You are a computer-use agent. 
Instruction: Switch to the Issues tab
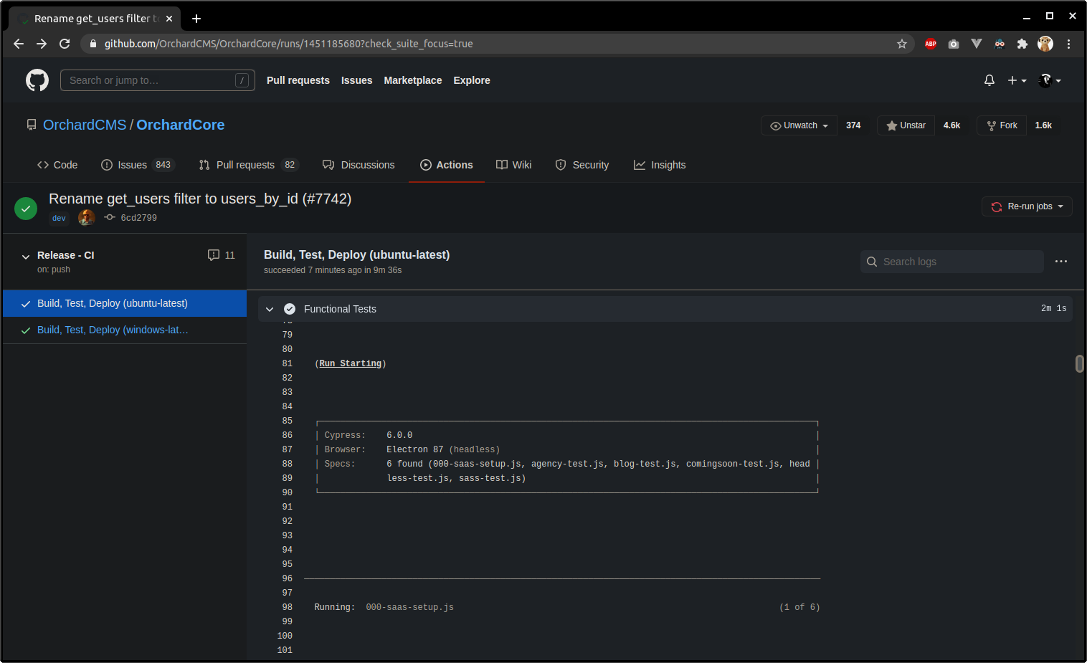[x=138, y=165]
